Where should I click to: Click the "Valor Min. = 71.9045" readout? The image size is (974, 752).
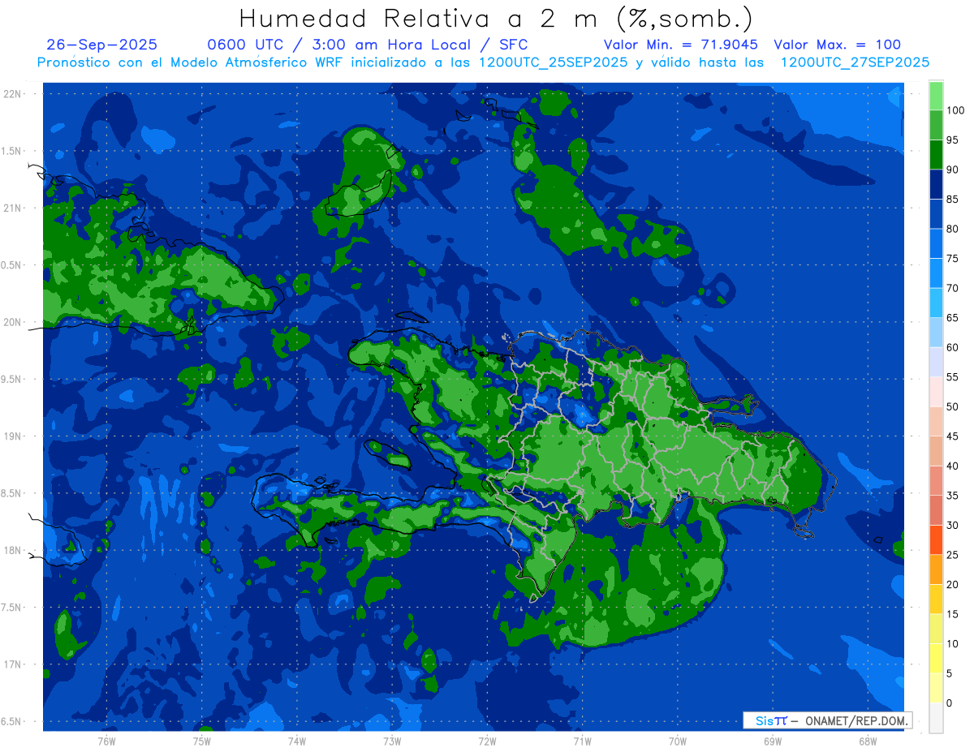[x=681, y=45]
